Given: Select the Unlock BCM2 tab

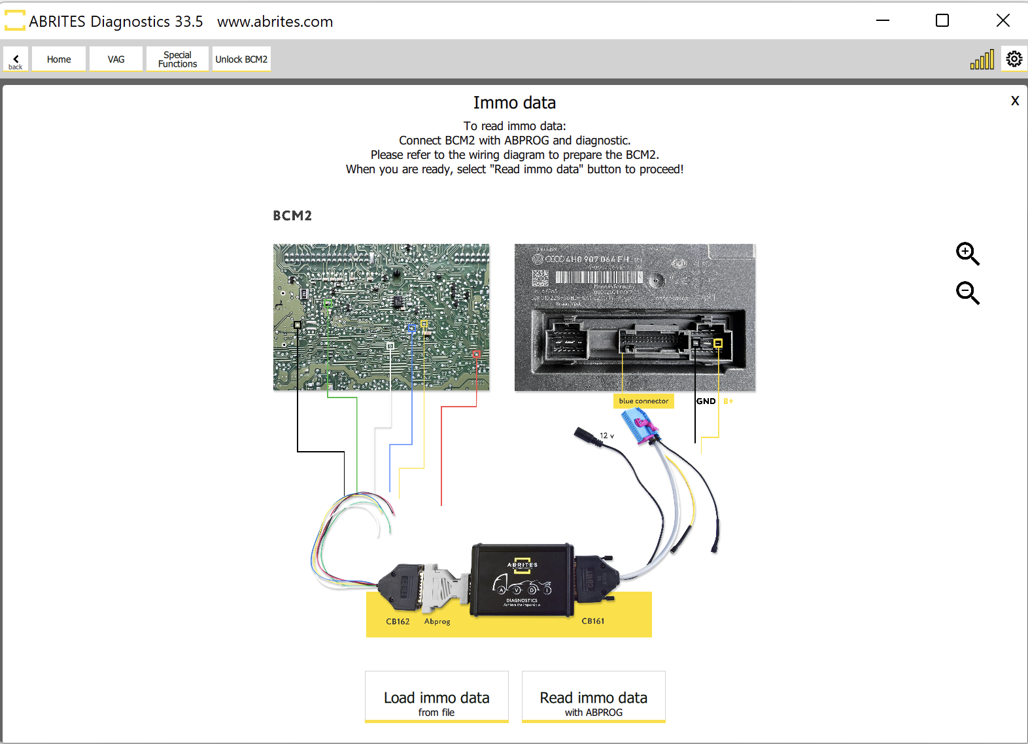Looking at the screenshot, I should 241,59.
